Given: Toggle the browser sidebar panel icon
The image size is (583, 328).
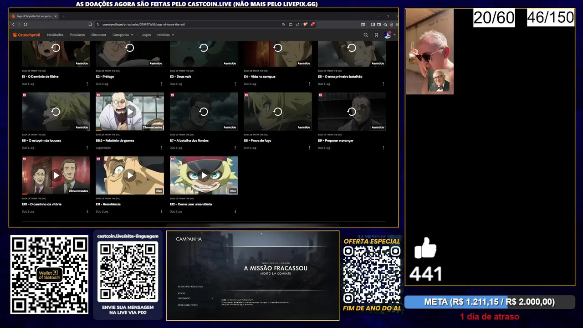Looking at the screenshot, I should 373,24.
